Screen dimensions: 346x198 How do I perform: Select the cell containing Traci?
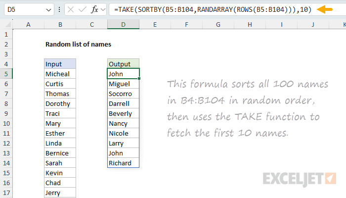[60, 113]
